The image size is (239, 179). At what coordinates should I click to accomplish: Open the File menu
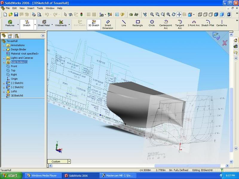8,8
